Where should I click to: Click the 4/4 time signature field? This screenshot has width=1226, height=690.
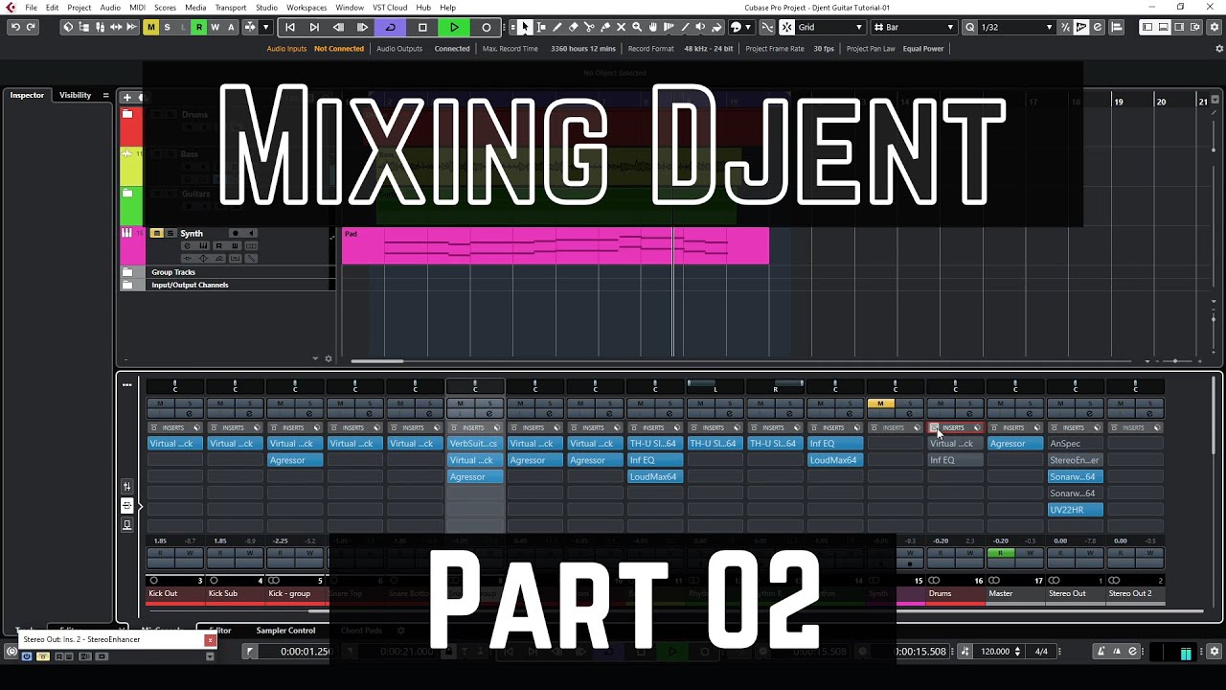(1041, 652)
